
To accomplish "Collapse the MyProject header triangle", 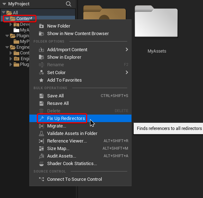I will pyautogui.click(x=4, y=4).
